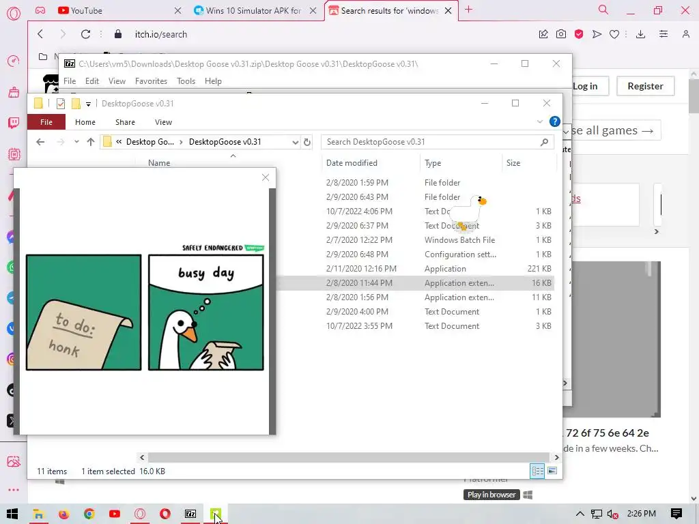Open Twitch panel in Opera sidebar
Viewport: 699px width, 524px height.
click(x=14, y=123)
